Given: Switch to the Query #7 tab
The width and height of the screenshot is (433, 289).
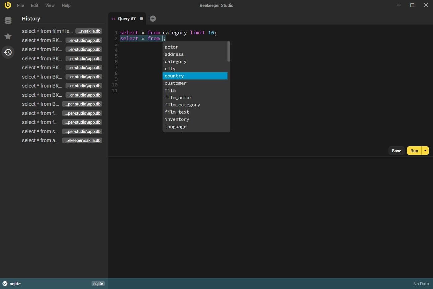Looking at the screenshot, I should coord(127,19).
